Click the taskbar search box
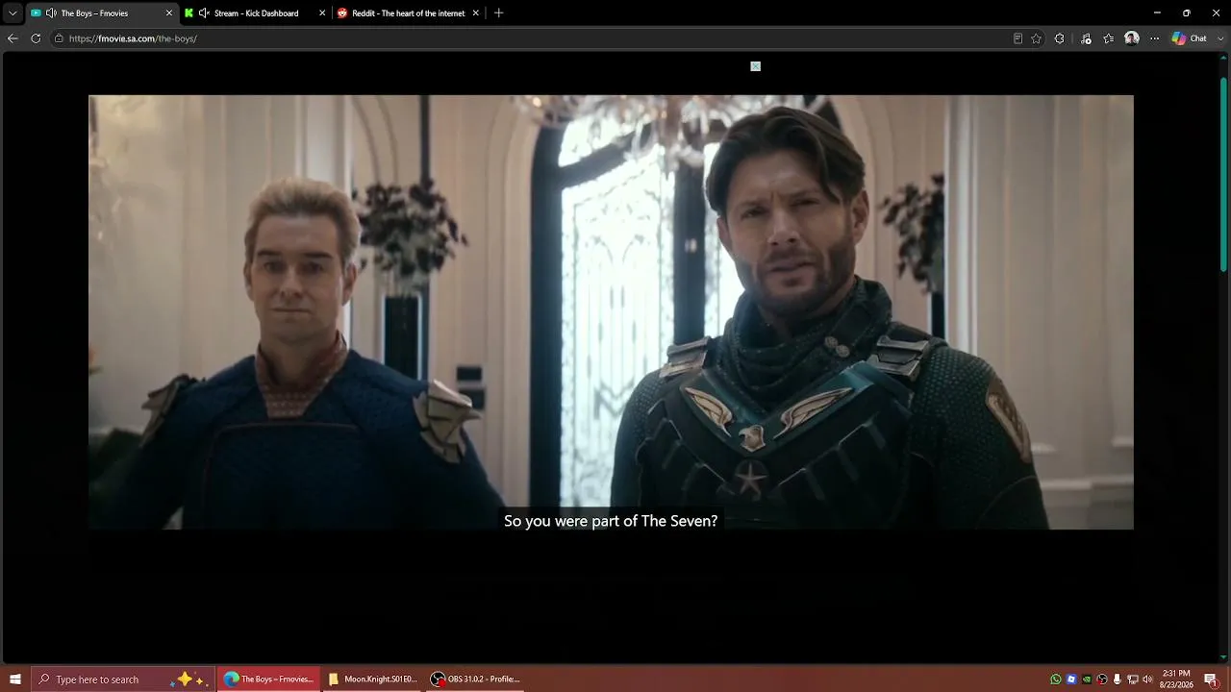 (x=123, y=680)
